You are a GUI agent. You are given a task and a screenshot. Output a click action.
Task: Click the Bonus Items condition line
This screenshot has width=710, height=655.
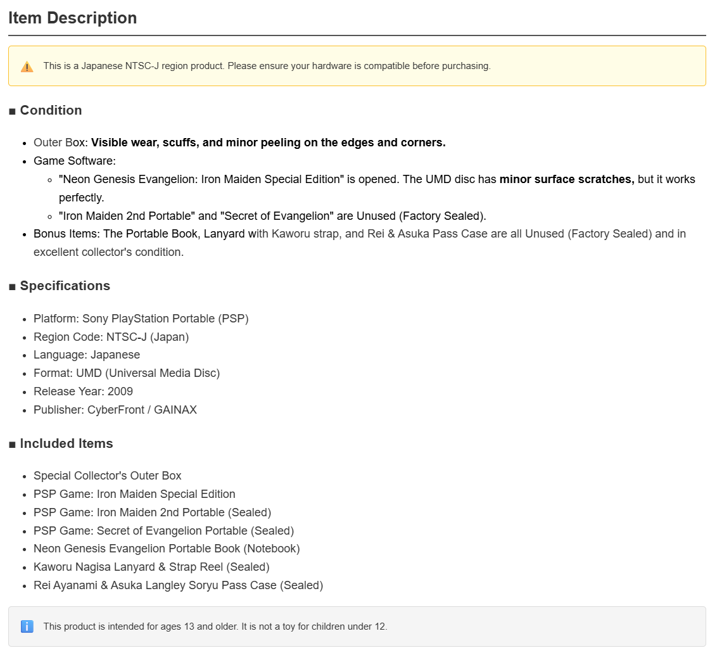[x=360, y=243]
